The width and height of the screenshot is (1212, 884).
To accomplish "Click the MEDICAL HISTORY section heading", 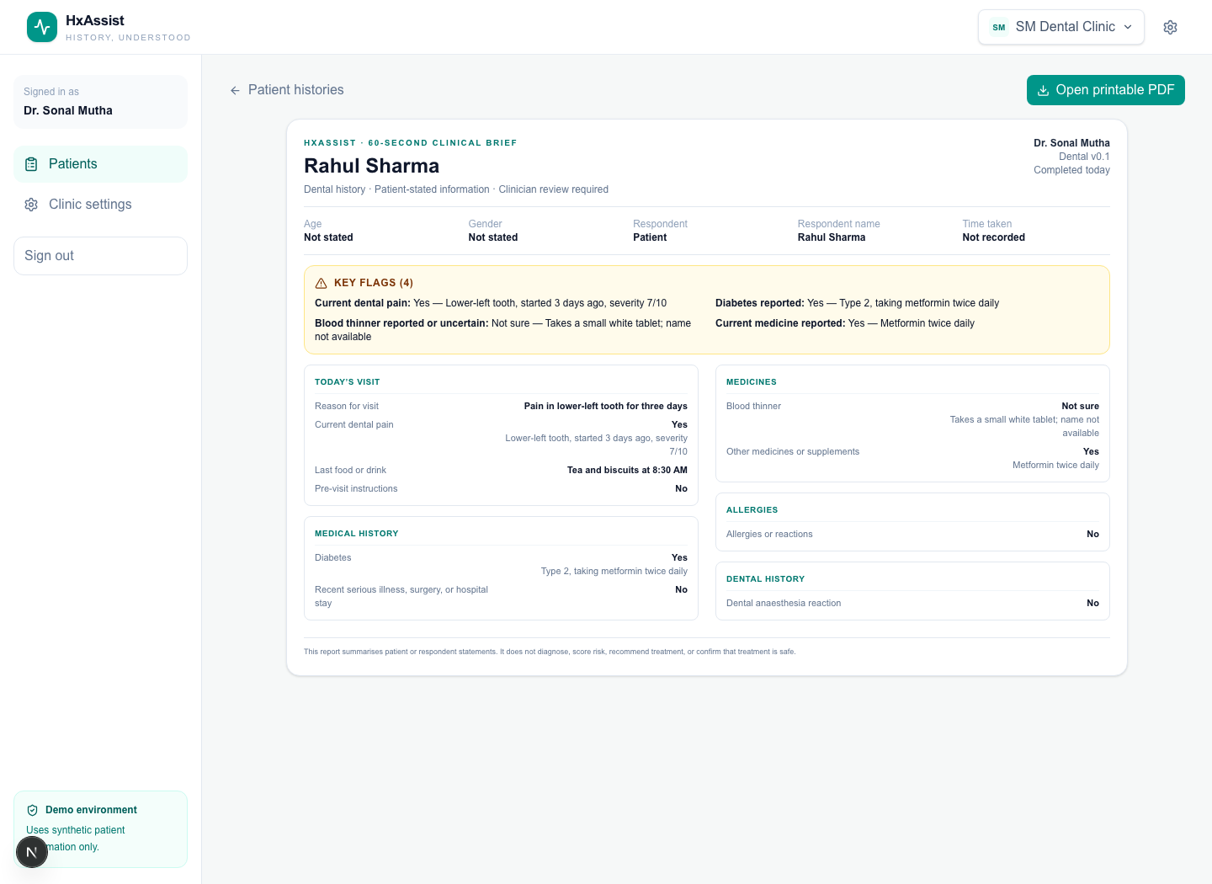I will pos(357,534).
